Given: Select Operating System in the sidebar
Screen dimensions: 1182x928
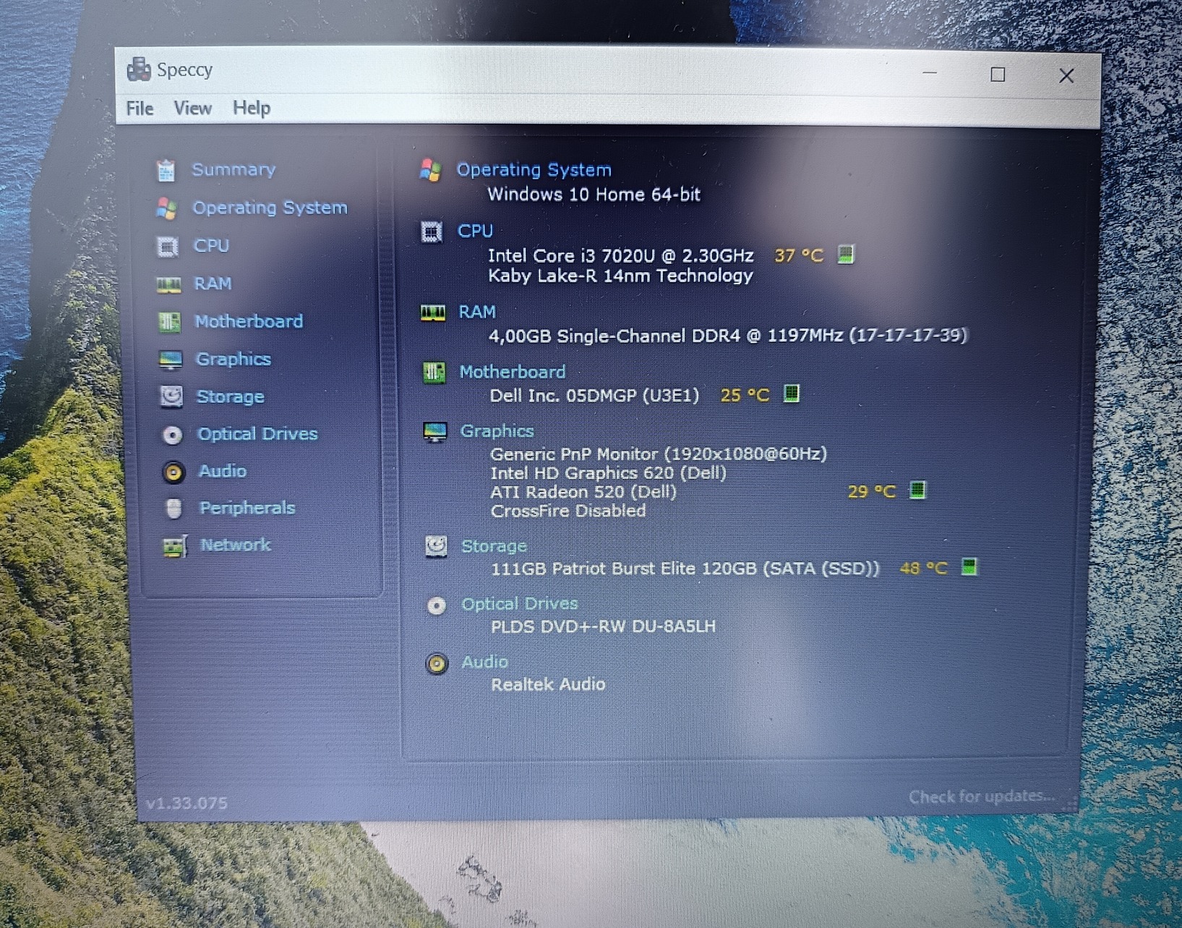Looking at the screenshot, I should point(270,208).
